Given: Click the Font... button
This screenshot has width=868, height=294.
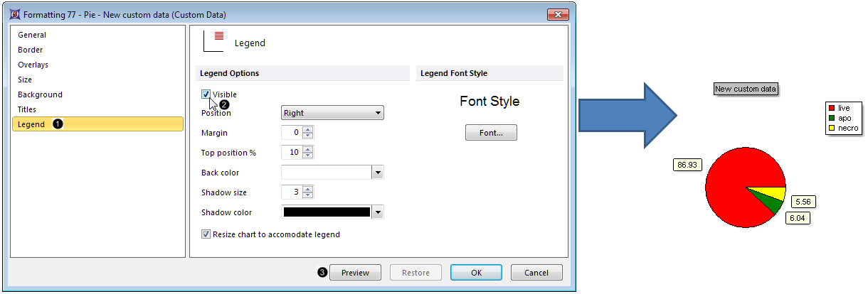Looking at the screenshot, I should (491, 133).
